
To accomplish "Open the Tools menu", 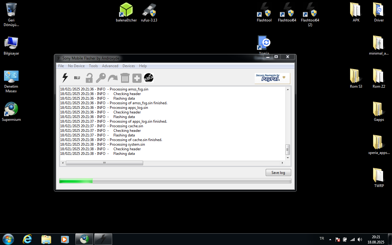I will [x=93, y=66].
